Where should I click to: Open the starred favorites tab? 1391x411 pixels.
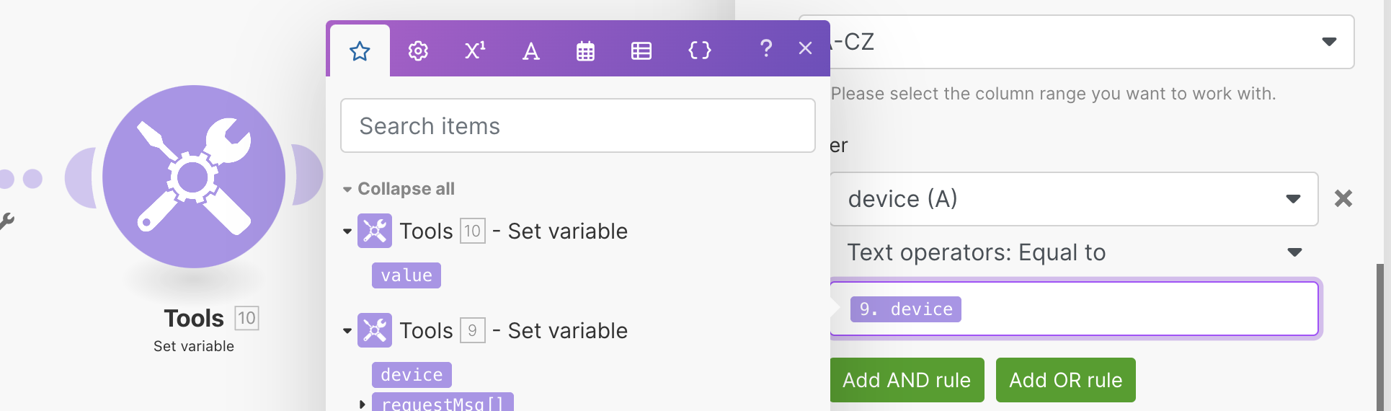(x=360, y=51)
